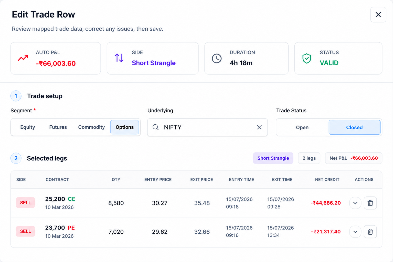Delete the 25,200 CE leg
Image resolution: width=393 pixels, height=262 pixels.
(x=370, y=203)
